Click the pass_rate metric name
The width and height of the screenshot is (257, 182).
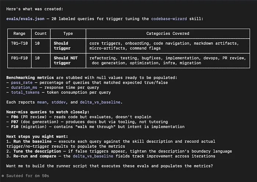(22, 83)
